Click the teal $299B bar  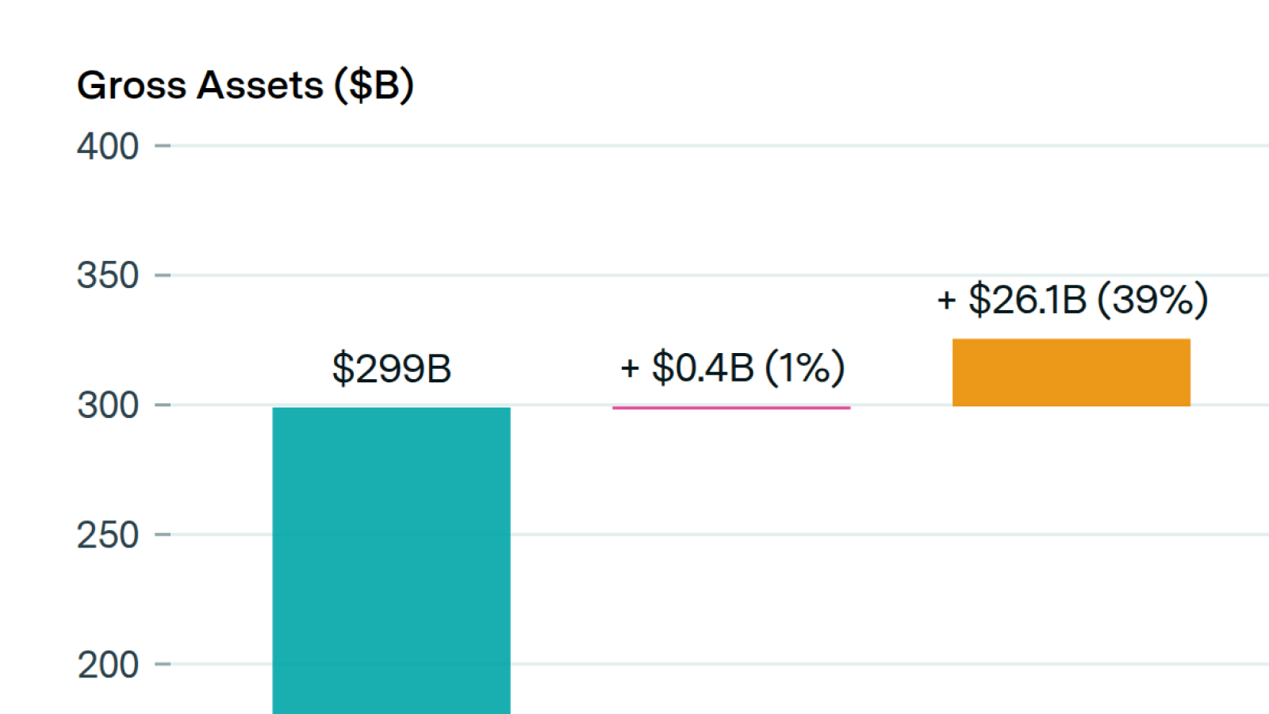[391, 559]
